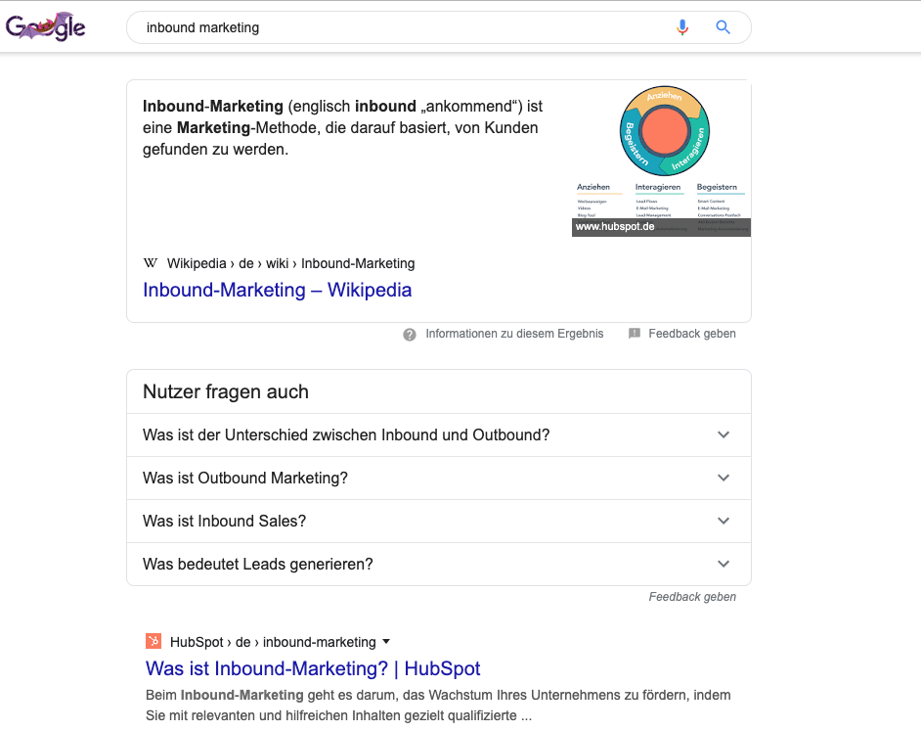921x731 pixels.
Task: Open Inbound-Marketing – Wikipedia link
Action: coord(278,290)
